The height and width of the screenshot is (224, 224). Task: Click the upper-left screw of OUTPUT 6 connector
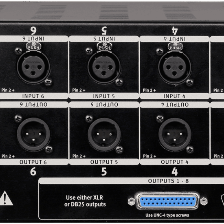coord(18,119)
